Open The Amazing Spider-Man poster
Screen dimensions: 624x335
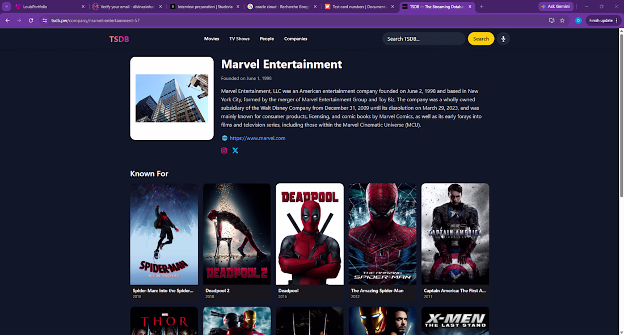pyautogui.click(x=382, y=234)
